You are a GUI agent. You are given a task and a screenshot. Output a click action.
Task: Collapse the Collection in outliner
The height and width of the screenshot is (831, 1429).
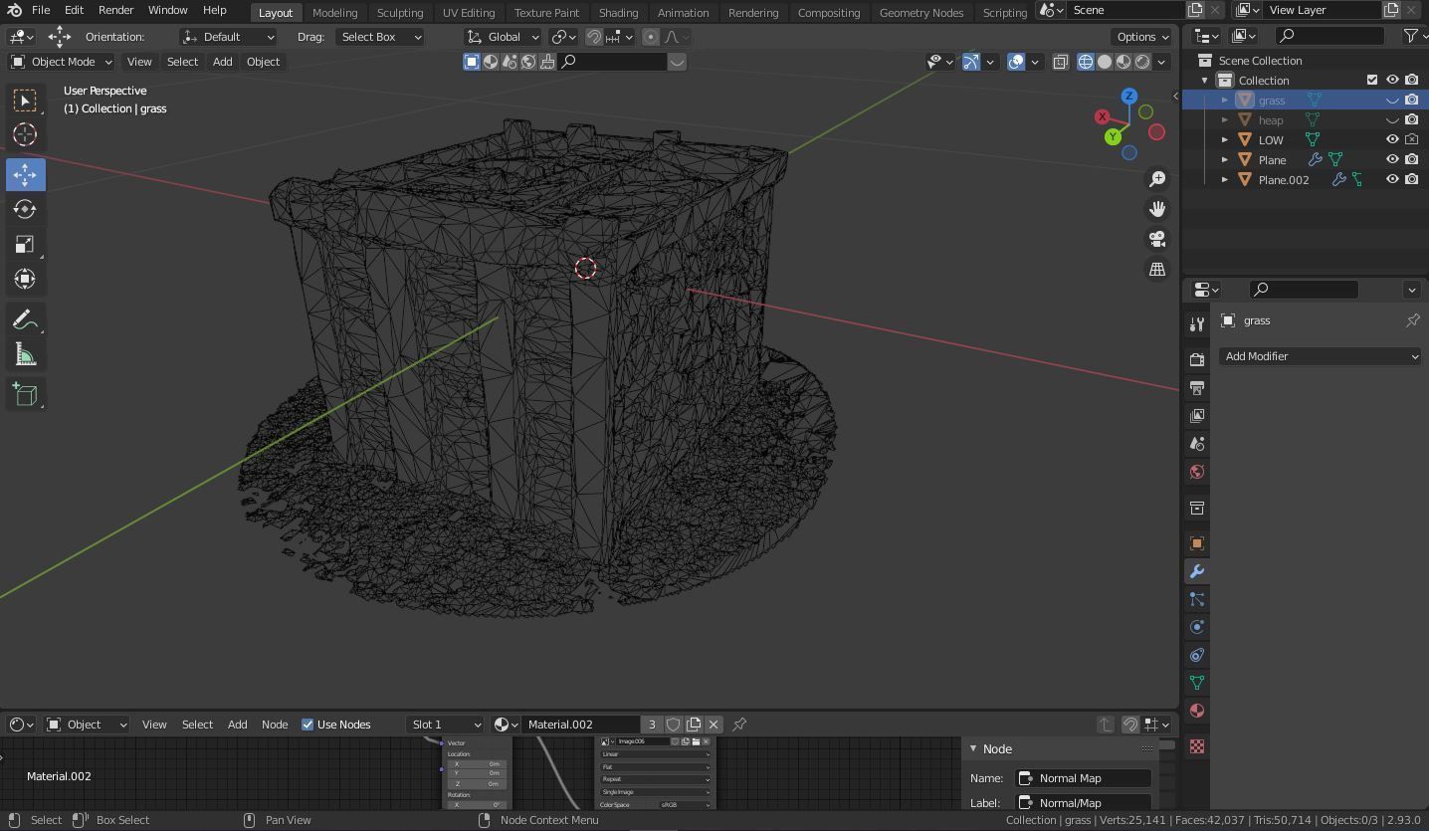pyautogui.click(x=1205, y=80)
